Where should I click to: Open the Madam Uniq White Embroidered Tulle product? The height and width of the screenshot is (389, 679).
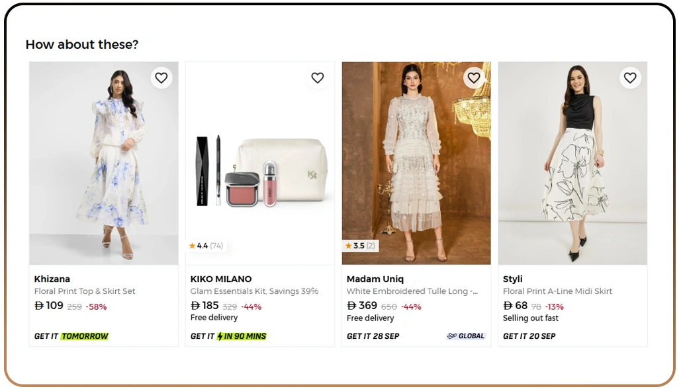pyautogui.click(x=410, y=291)
